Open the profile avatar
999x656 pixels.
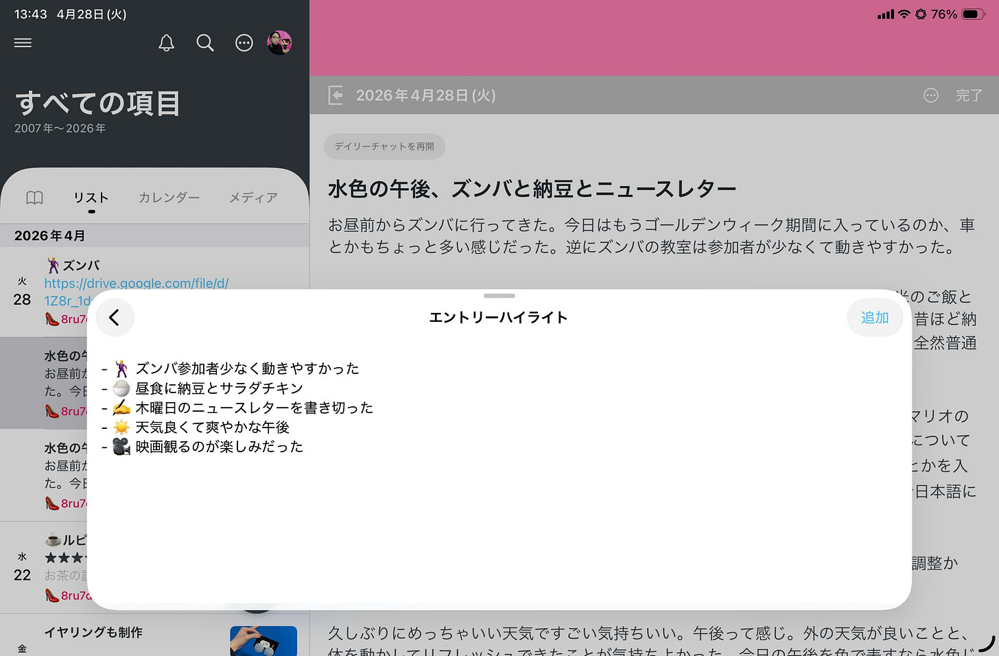(280, 43)
